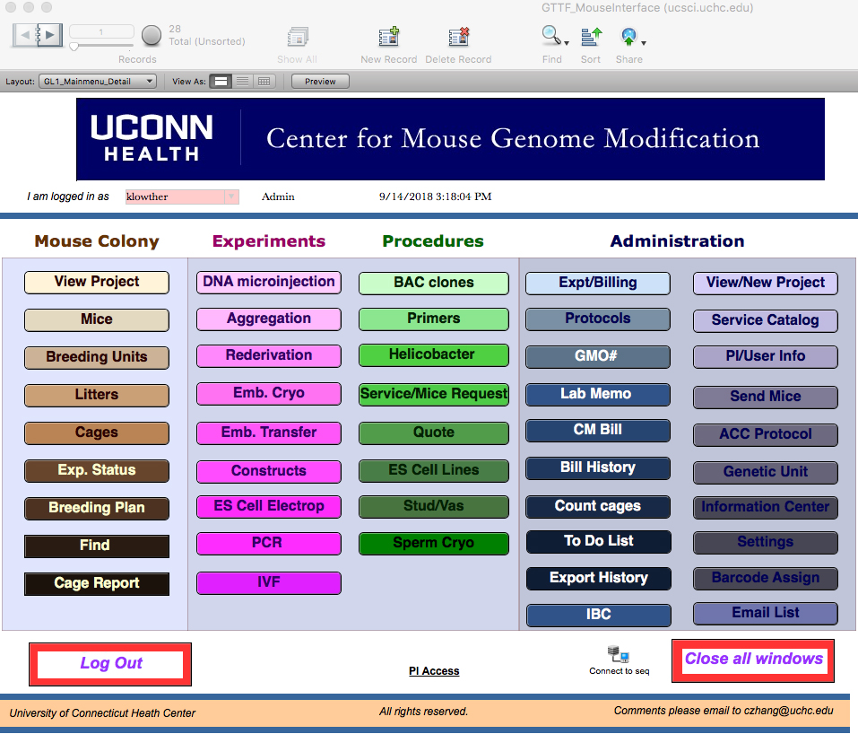The image size is (858, 734).
Task: Open the GL1_Mainmenu_Detail layout dropdown
Action: tap(97, 80)
